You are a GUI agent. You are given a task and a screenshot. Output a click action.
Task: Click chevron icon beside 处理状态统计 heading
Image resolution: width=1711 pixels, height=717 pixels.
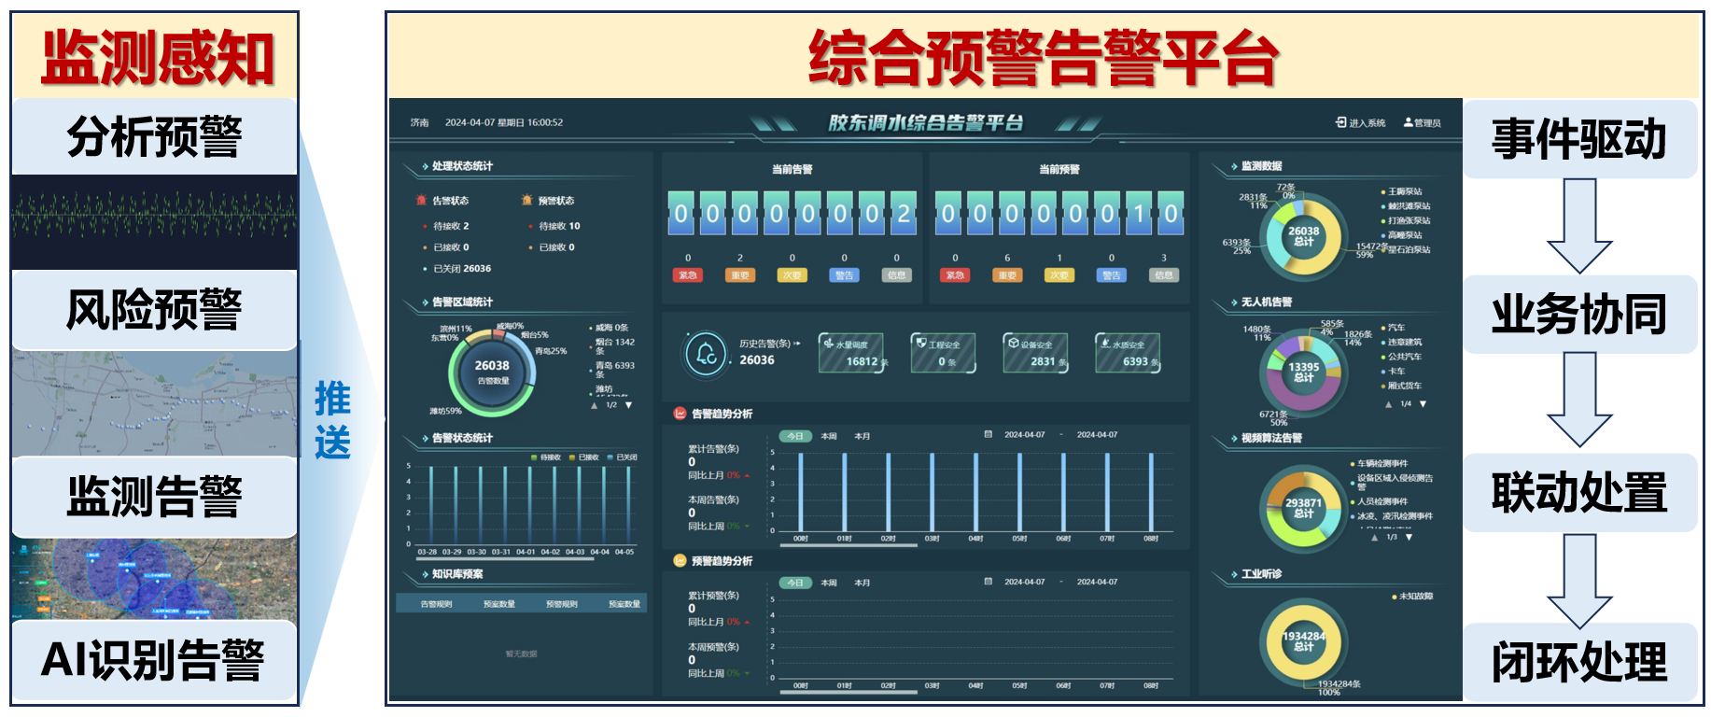(425, 167)
